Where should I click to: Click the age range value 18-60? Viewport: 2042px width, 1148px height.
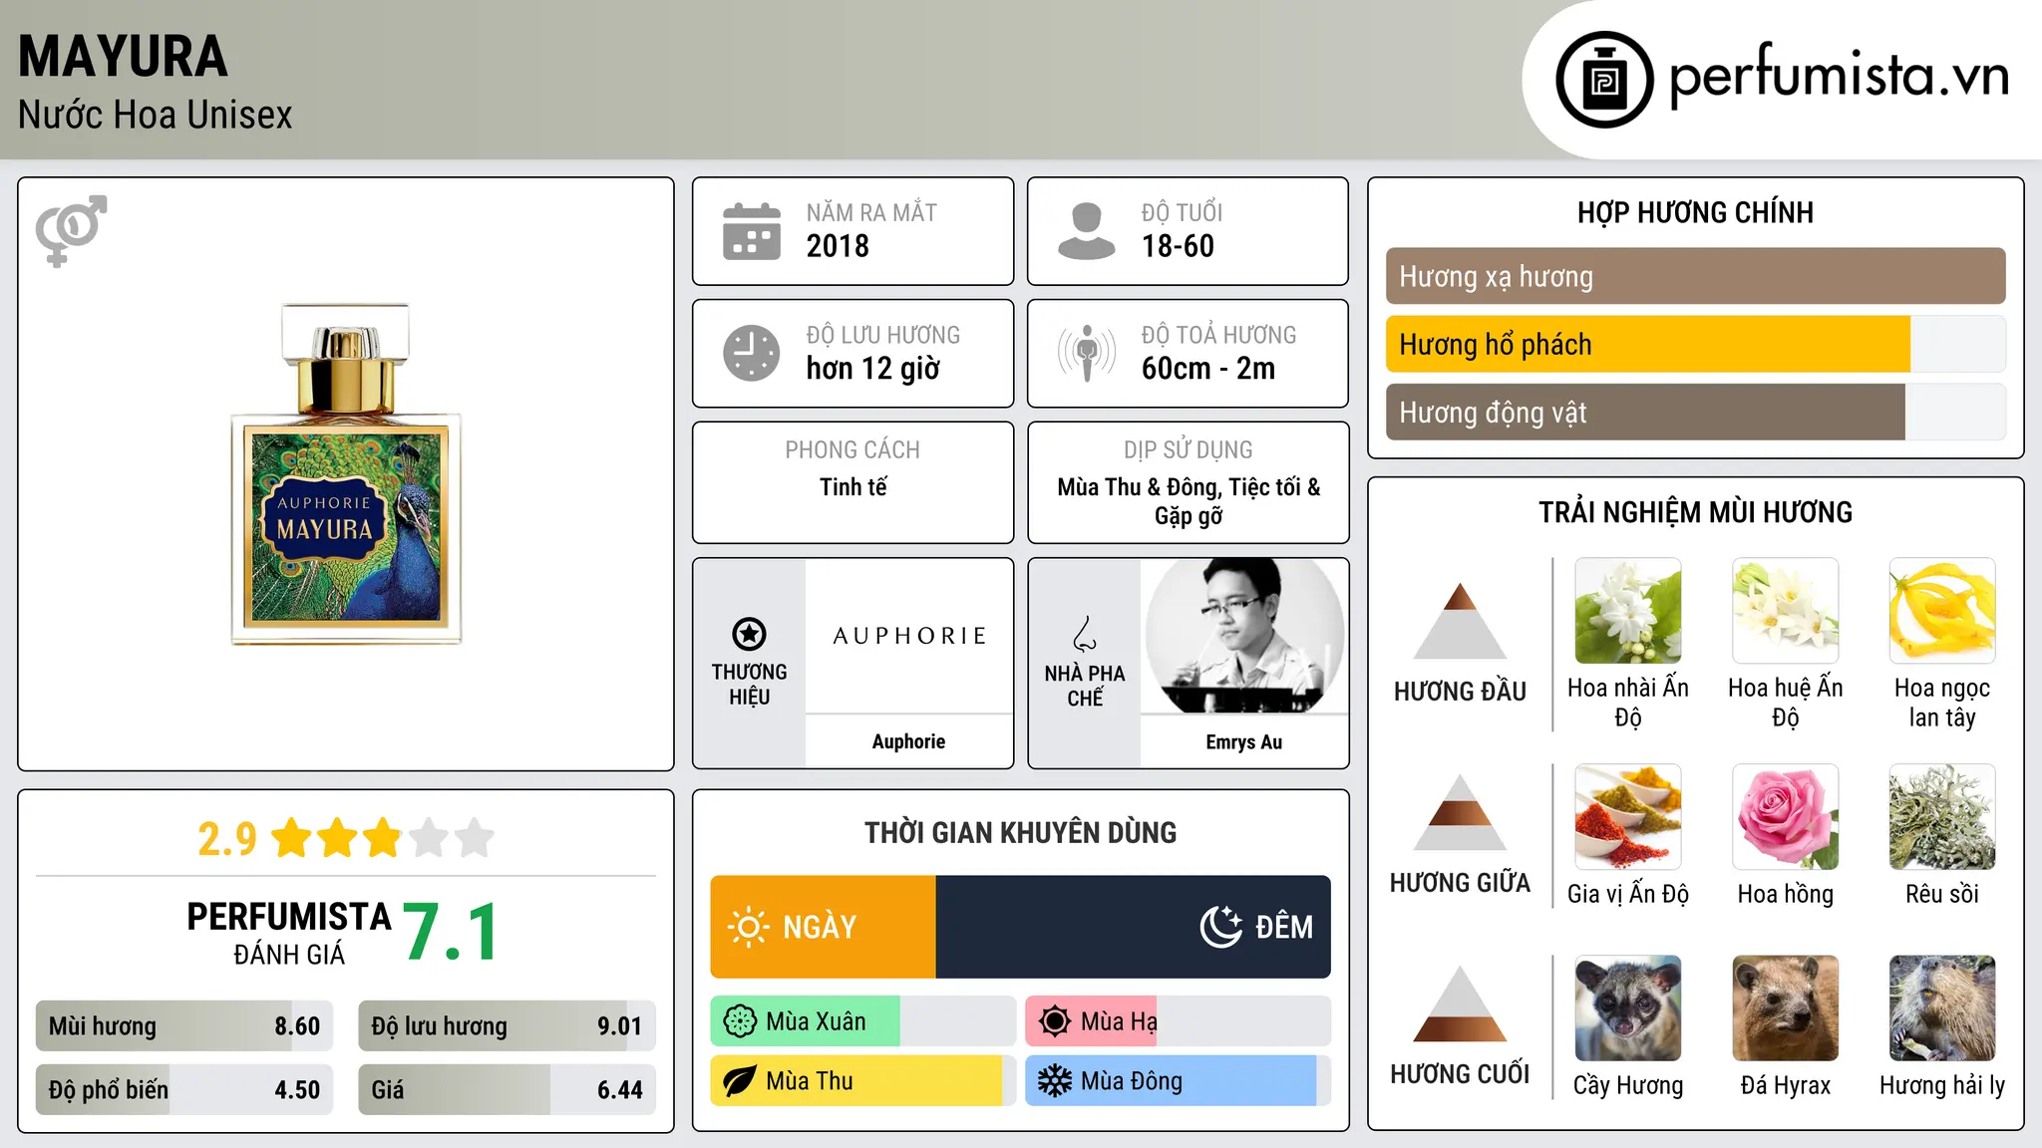(1178, 246)
